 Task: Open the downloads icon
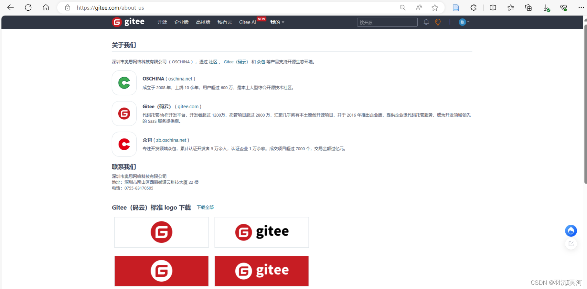[x=546, y=8]
